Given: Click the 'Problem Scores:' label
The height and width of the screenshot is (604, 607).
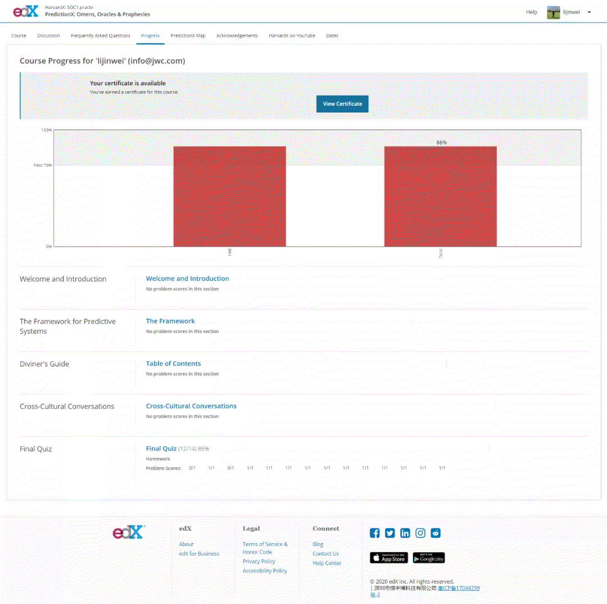Looking at the screenshot, I should [164, 468].
